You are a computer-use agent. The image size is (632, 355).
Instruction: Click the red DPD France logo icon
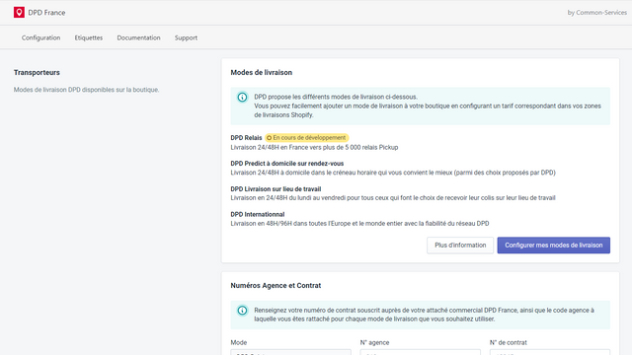(19, 13)
